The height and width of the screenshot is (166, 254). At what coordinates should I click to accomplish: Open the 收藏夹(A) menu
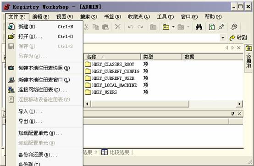pos(139,17)
